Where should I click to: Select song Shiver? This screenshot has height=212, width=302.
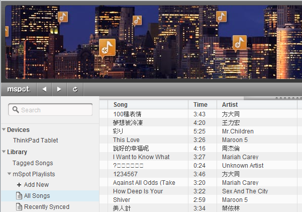(x=122, y=199)
